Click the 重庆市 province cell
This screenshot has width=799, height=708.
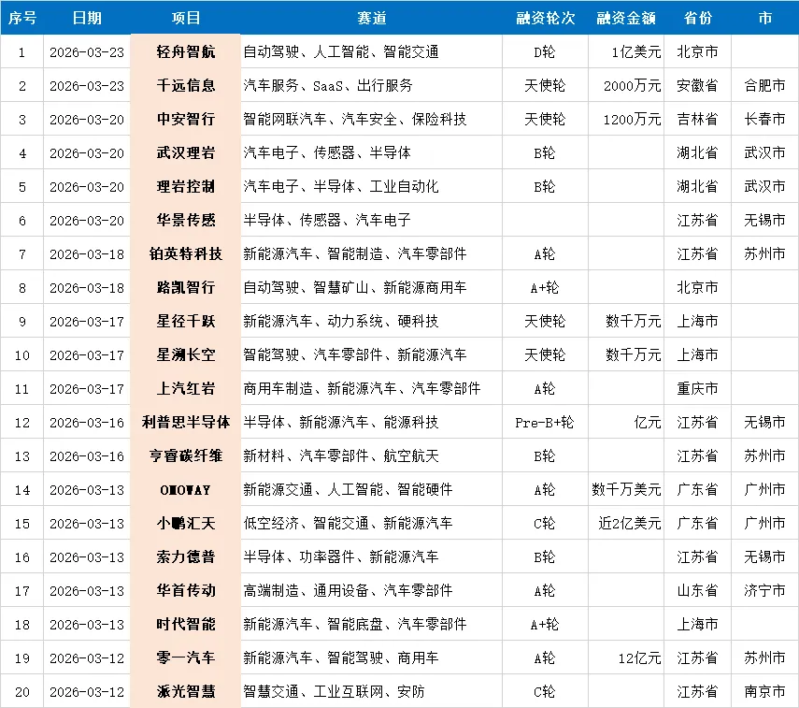point(697,388)
